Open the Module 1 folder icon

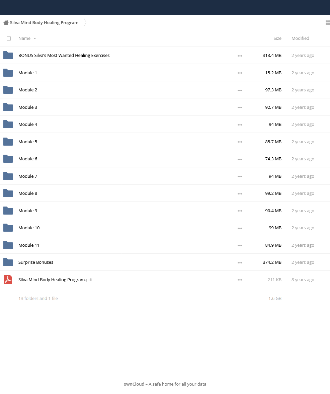coord(8,73)
